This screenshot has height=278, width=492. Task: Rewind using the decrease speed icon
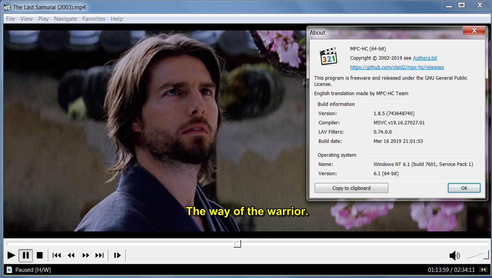[71, 255]
